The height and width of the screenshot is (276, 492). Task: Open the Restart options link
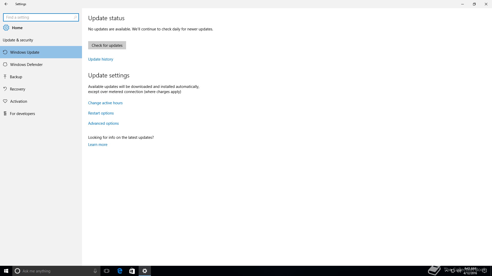pyautogui.click(x=101, y=113)
